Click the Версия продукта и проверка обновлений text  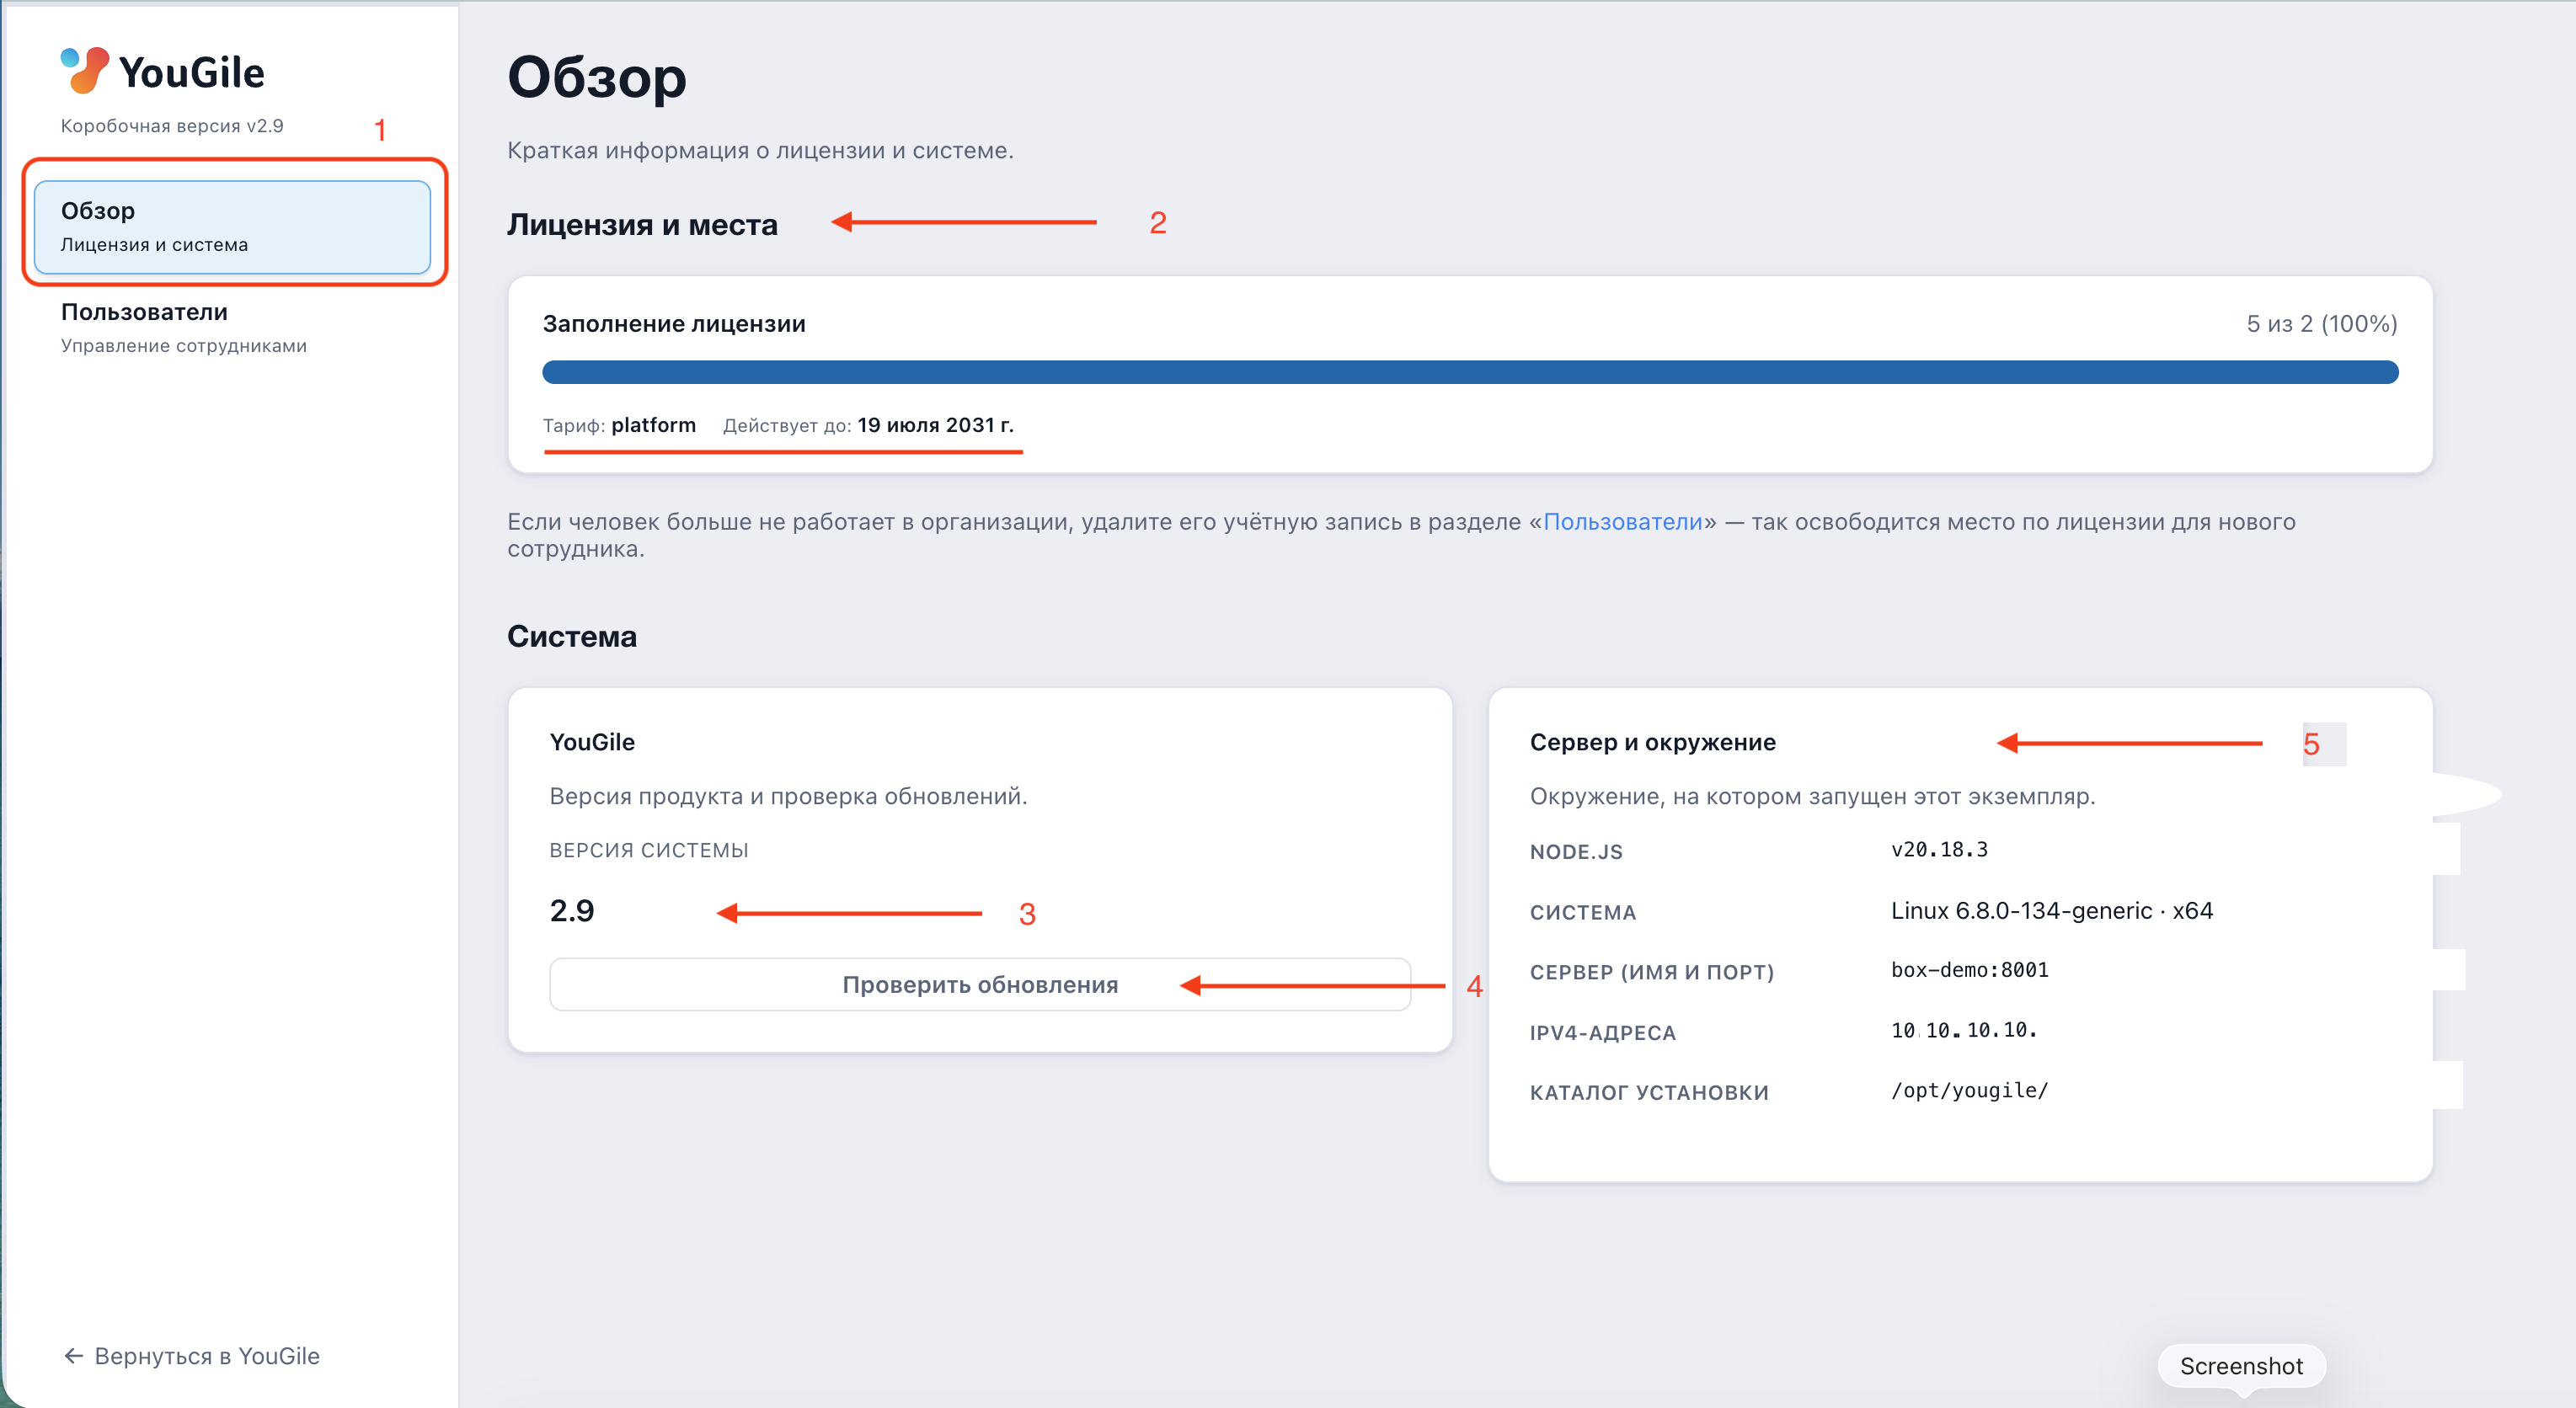click(788, 796)
